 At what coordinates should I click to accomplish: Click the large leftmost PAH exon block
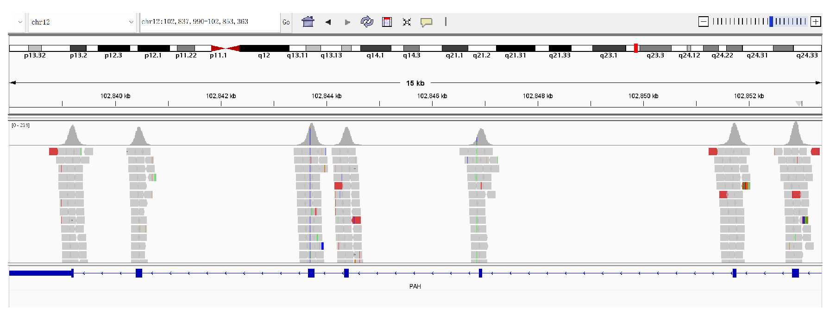41,273
